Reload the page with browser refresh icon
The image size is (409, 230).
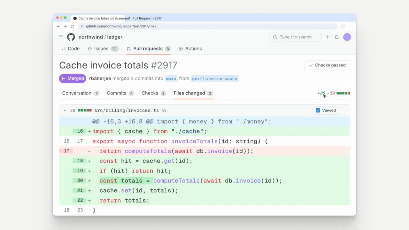point(73,26)
